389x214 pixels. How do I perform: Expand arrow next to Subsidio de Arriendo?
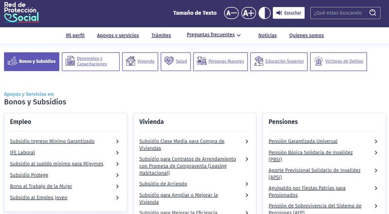247,184
